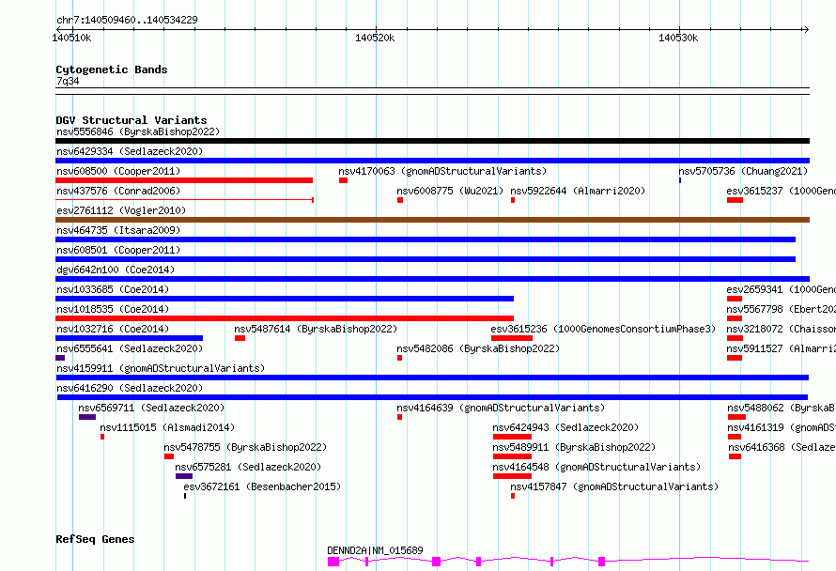This screenshot has width=836, height=571.
Task: Click the blue nsv464735 (Itsara2009) bar
Action: [x=426, y=239]
